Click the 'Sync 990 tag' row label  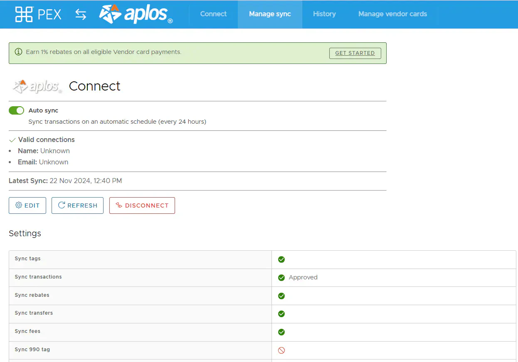(x=32, y=350)
